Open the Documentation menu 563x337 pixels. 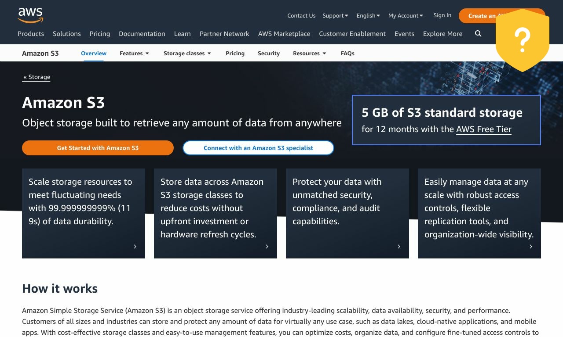click(142, 34)
